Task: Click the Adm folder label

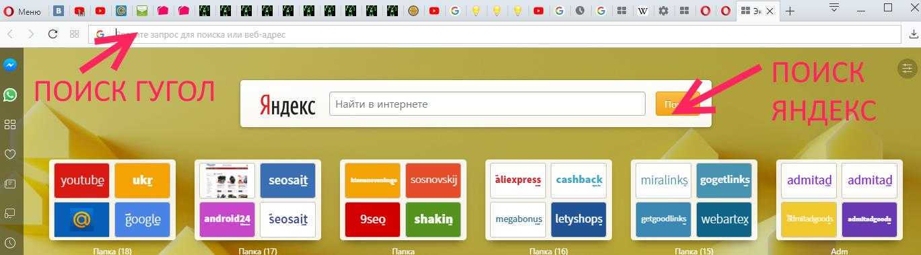Action: [840, 251]
